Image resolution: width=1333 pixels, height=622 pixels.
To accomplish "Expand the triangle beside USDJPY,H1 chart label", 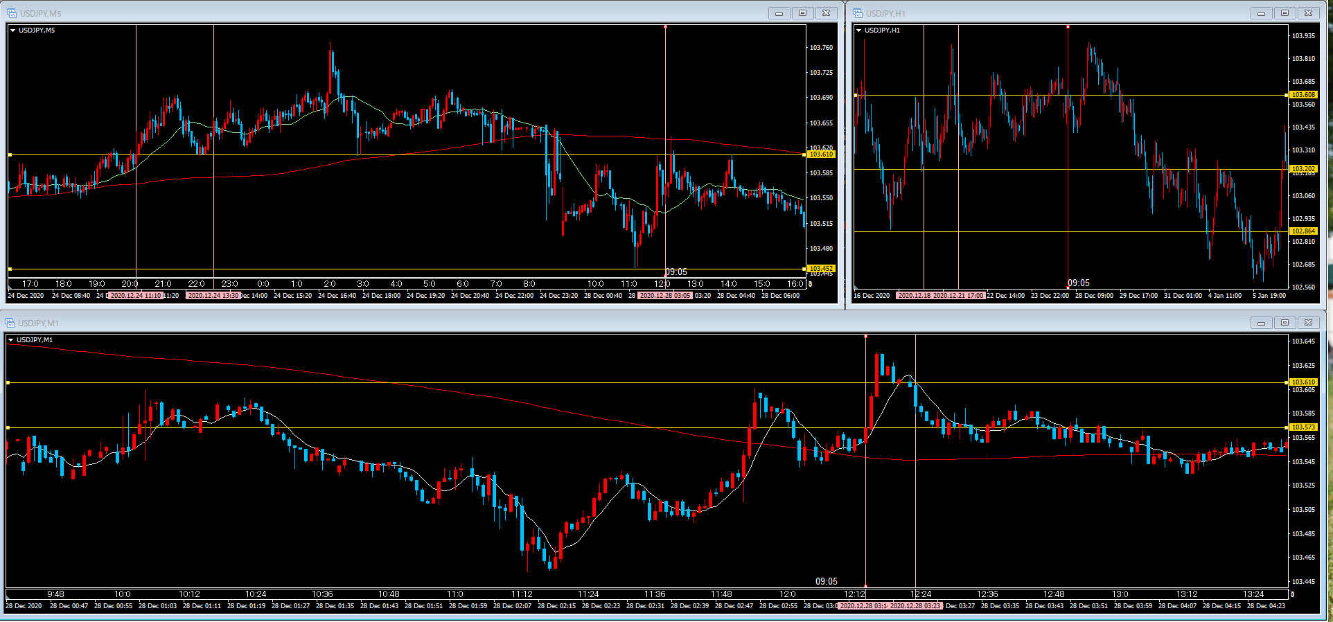I will [859, 30].
